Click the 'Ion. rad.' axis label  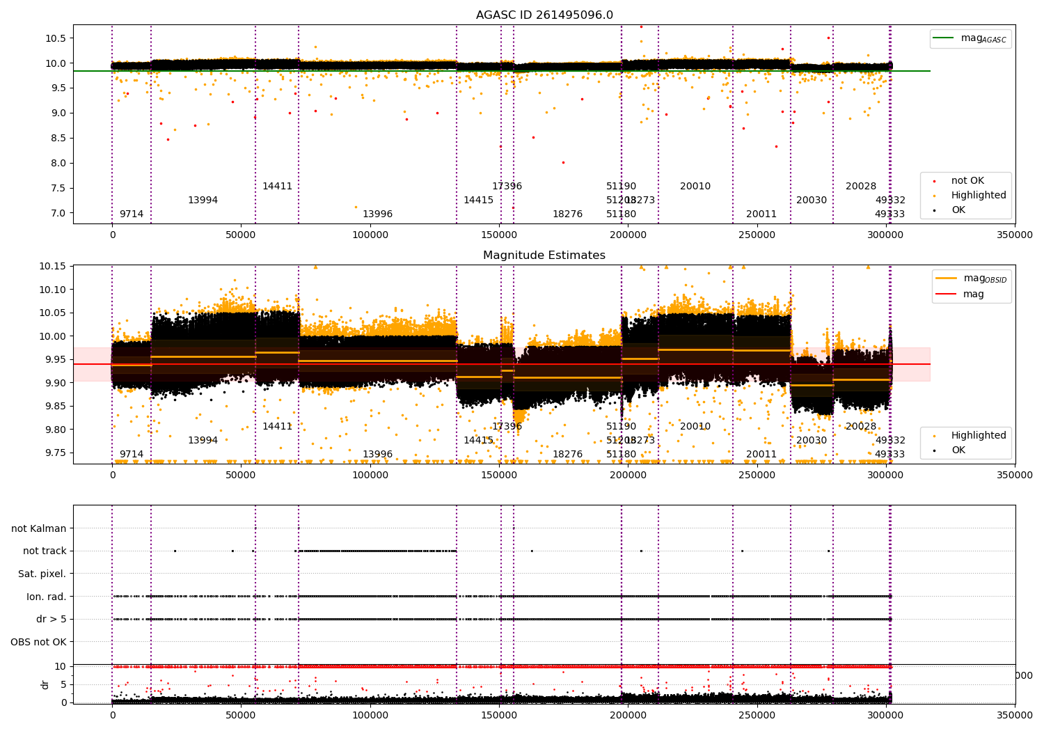(47, 597)
